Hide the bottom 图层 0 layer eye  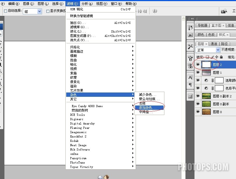click(x=198, y=112)
